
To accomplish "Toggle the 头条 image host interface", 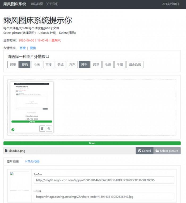I will (108, 65).
